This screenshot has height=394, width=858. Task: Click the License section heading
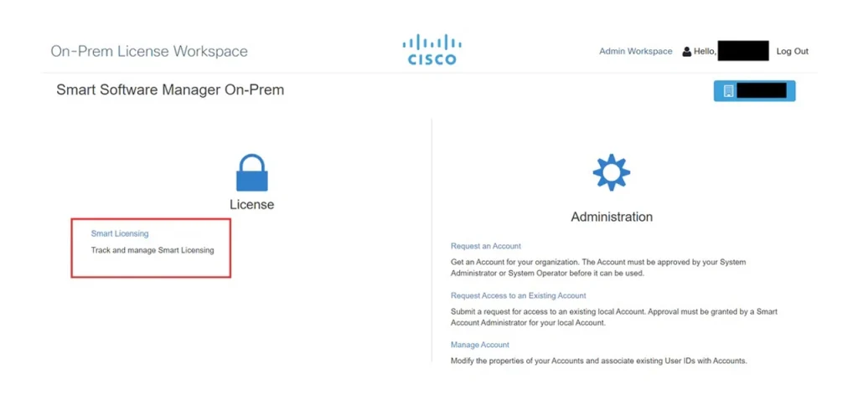point(251,204)
